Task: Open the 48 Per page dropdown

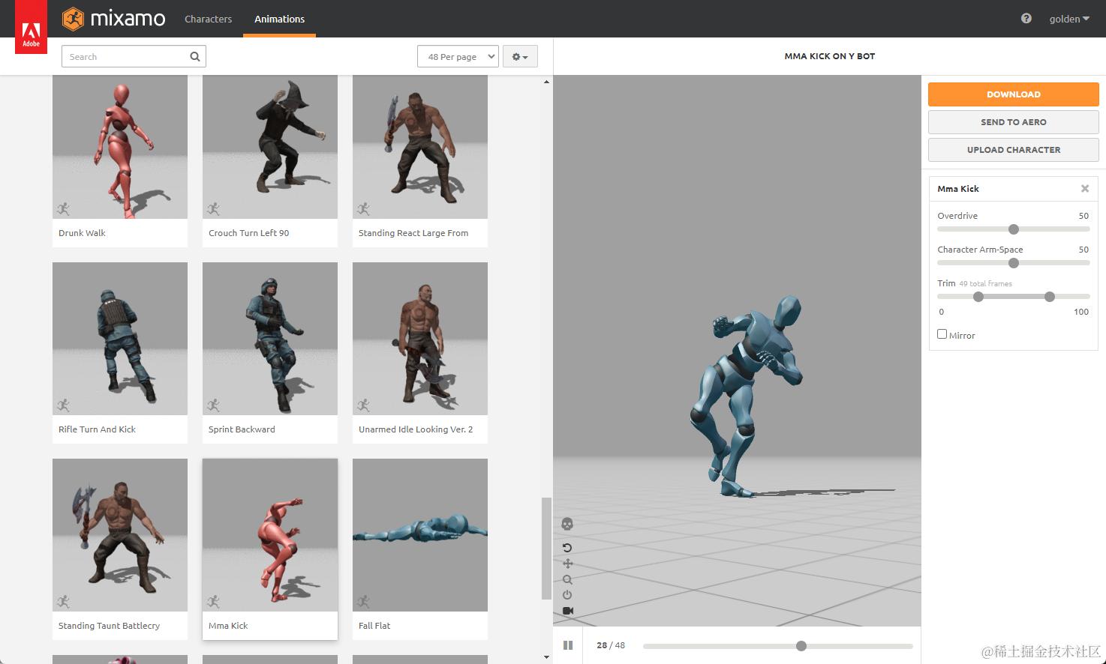Action: 458,56
